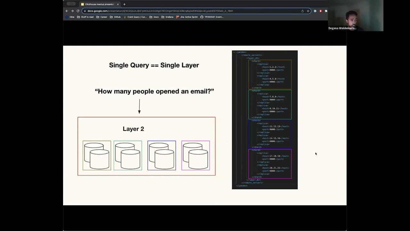Click the site lock icon in address bar
This screenshot has width=410, height=231.
(x=85, y=11)
